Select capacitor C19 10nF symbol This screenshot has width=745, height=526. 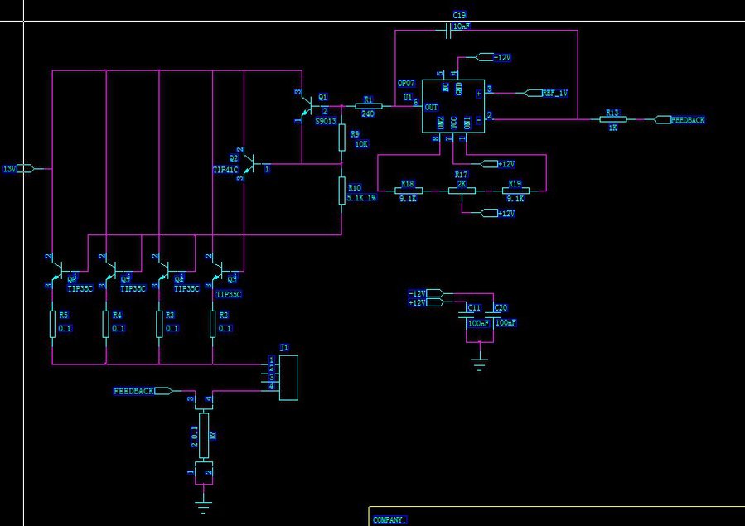[x=448, y=31]
